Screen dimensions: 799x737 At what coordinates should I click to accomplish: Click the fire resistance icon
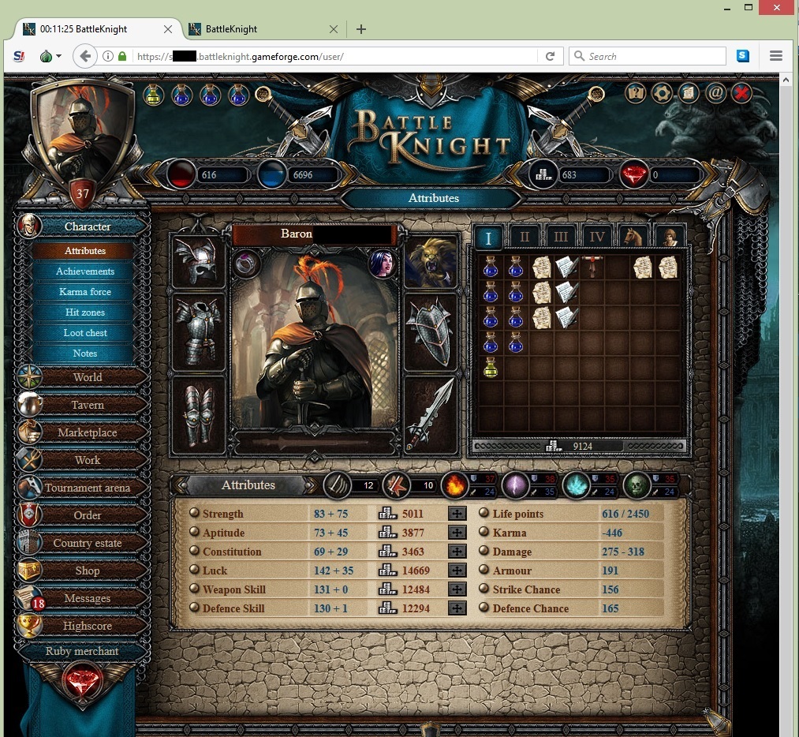tap(454, 484)
